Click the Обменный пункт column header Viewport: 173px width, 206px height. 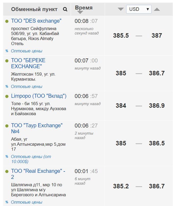coord(34,9)
